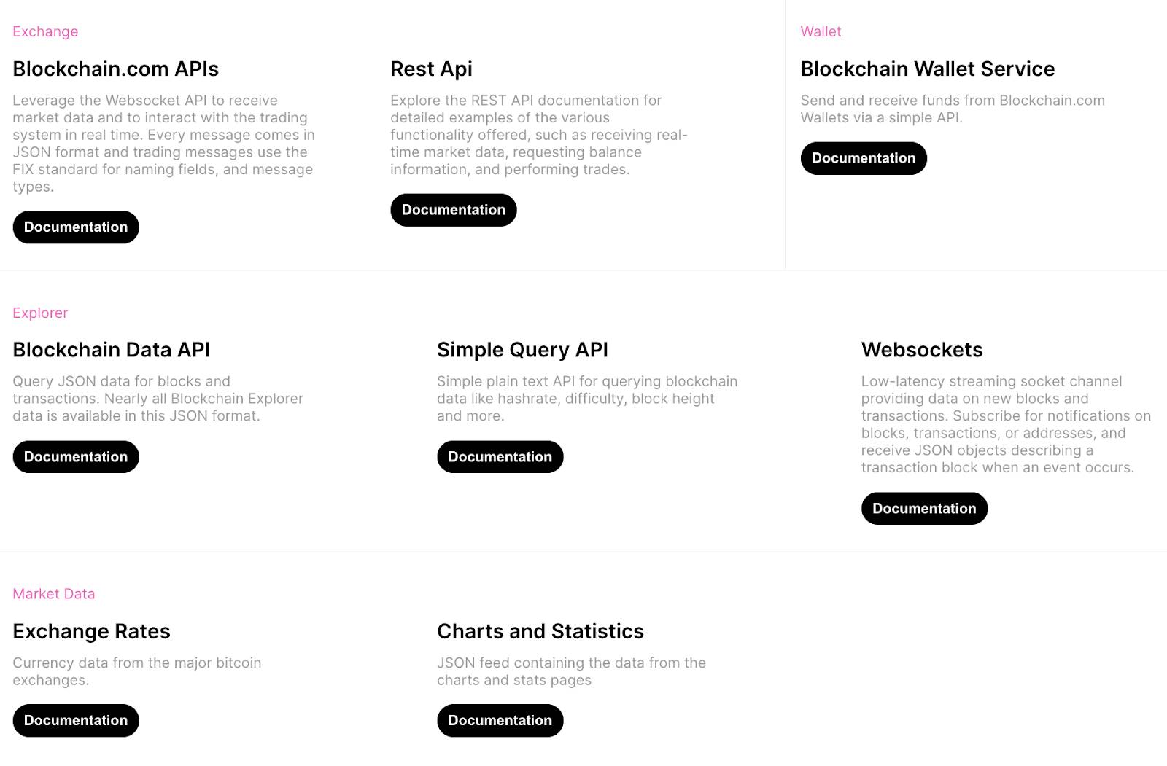Open Blockchain Wallet Service Documentation button
The height and width of the screenshot is (766, 1167).
pos(864,158)
